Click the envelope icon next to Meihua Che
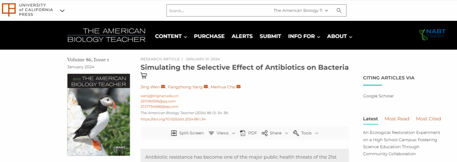 pos(238,87)
